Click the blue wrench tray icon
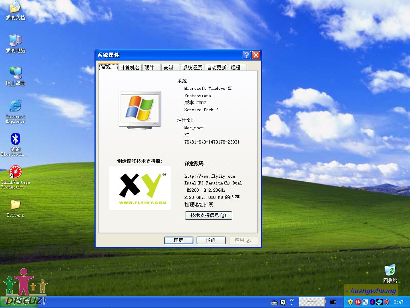This screenshot has width=410, height=308. [x=365, y=302]
